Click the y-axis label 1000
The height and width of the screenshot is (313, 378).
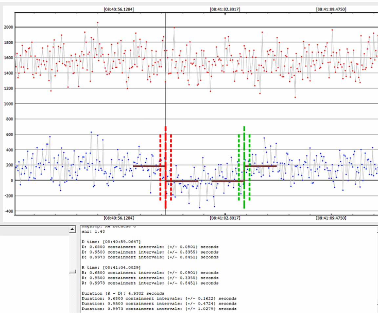9,104
